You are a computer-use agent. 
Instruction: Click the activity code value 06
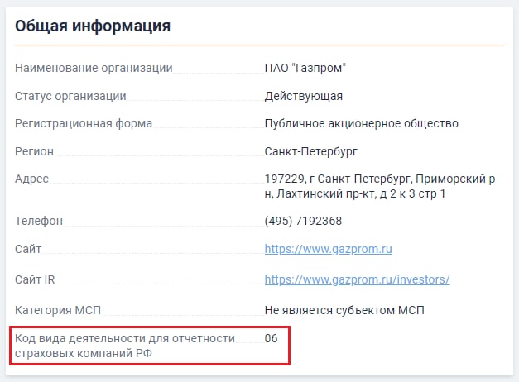point(271,338)
